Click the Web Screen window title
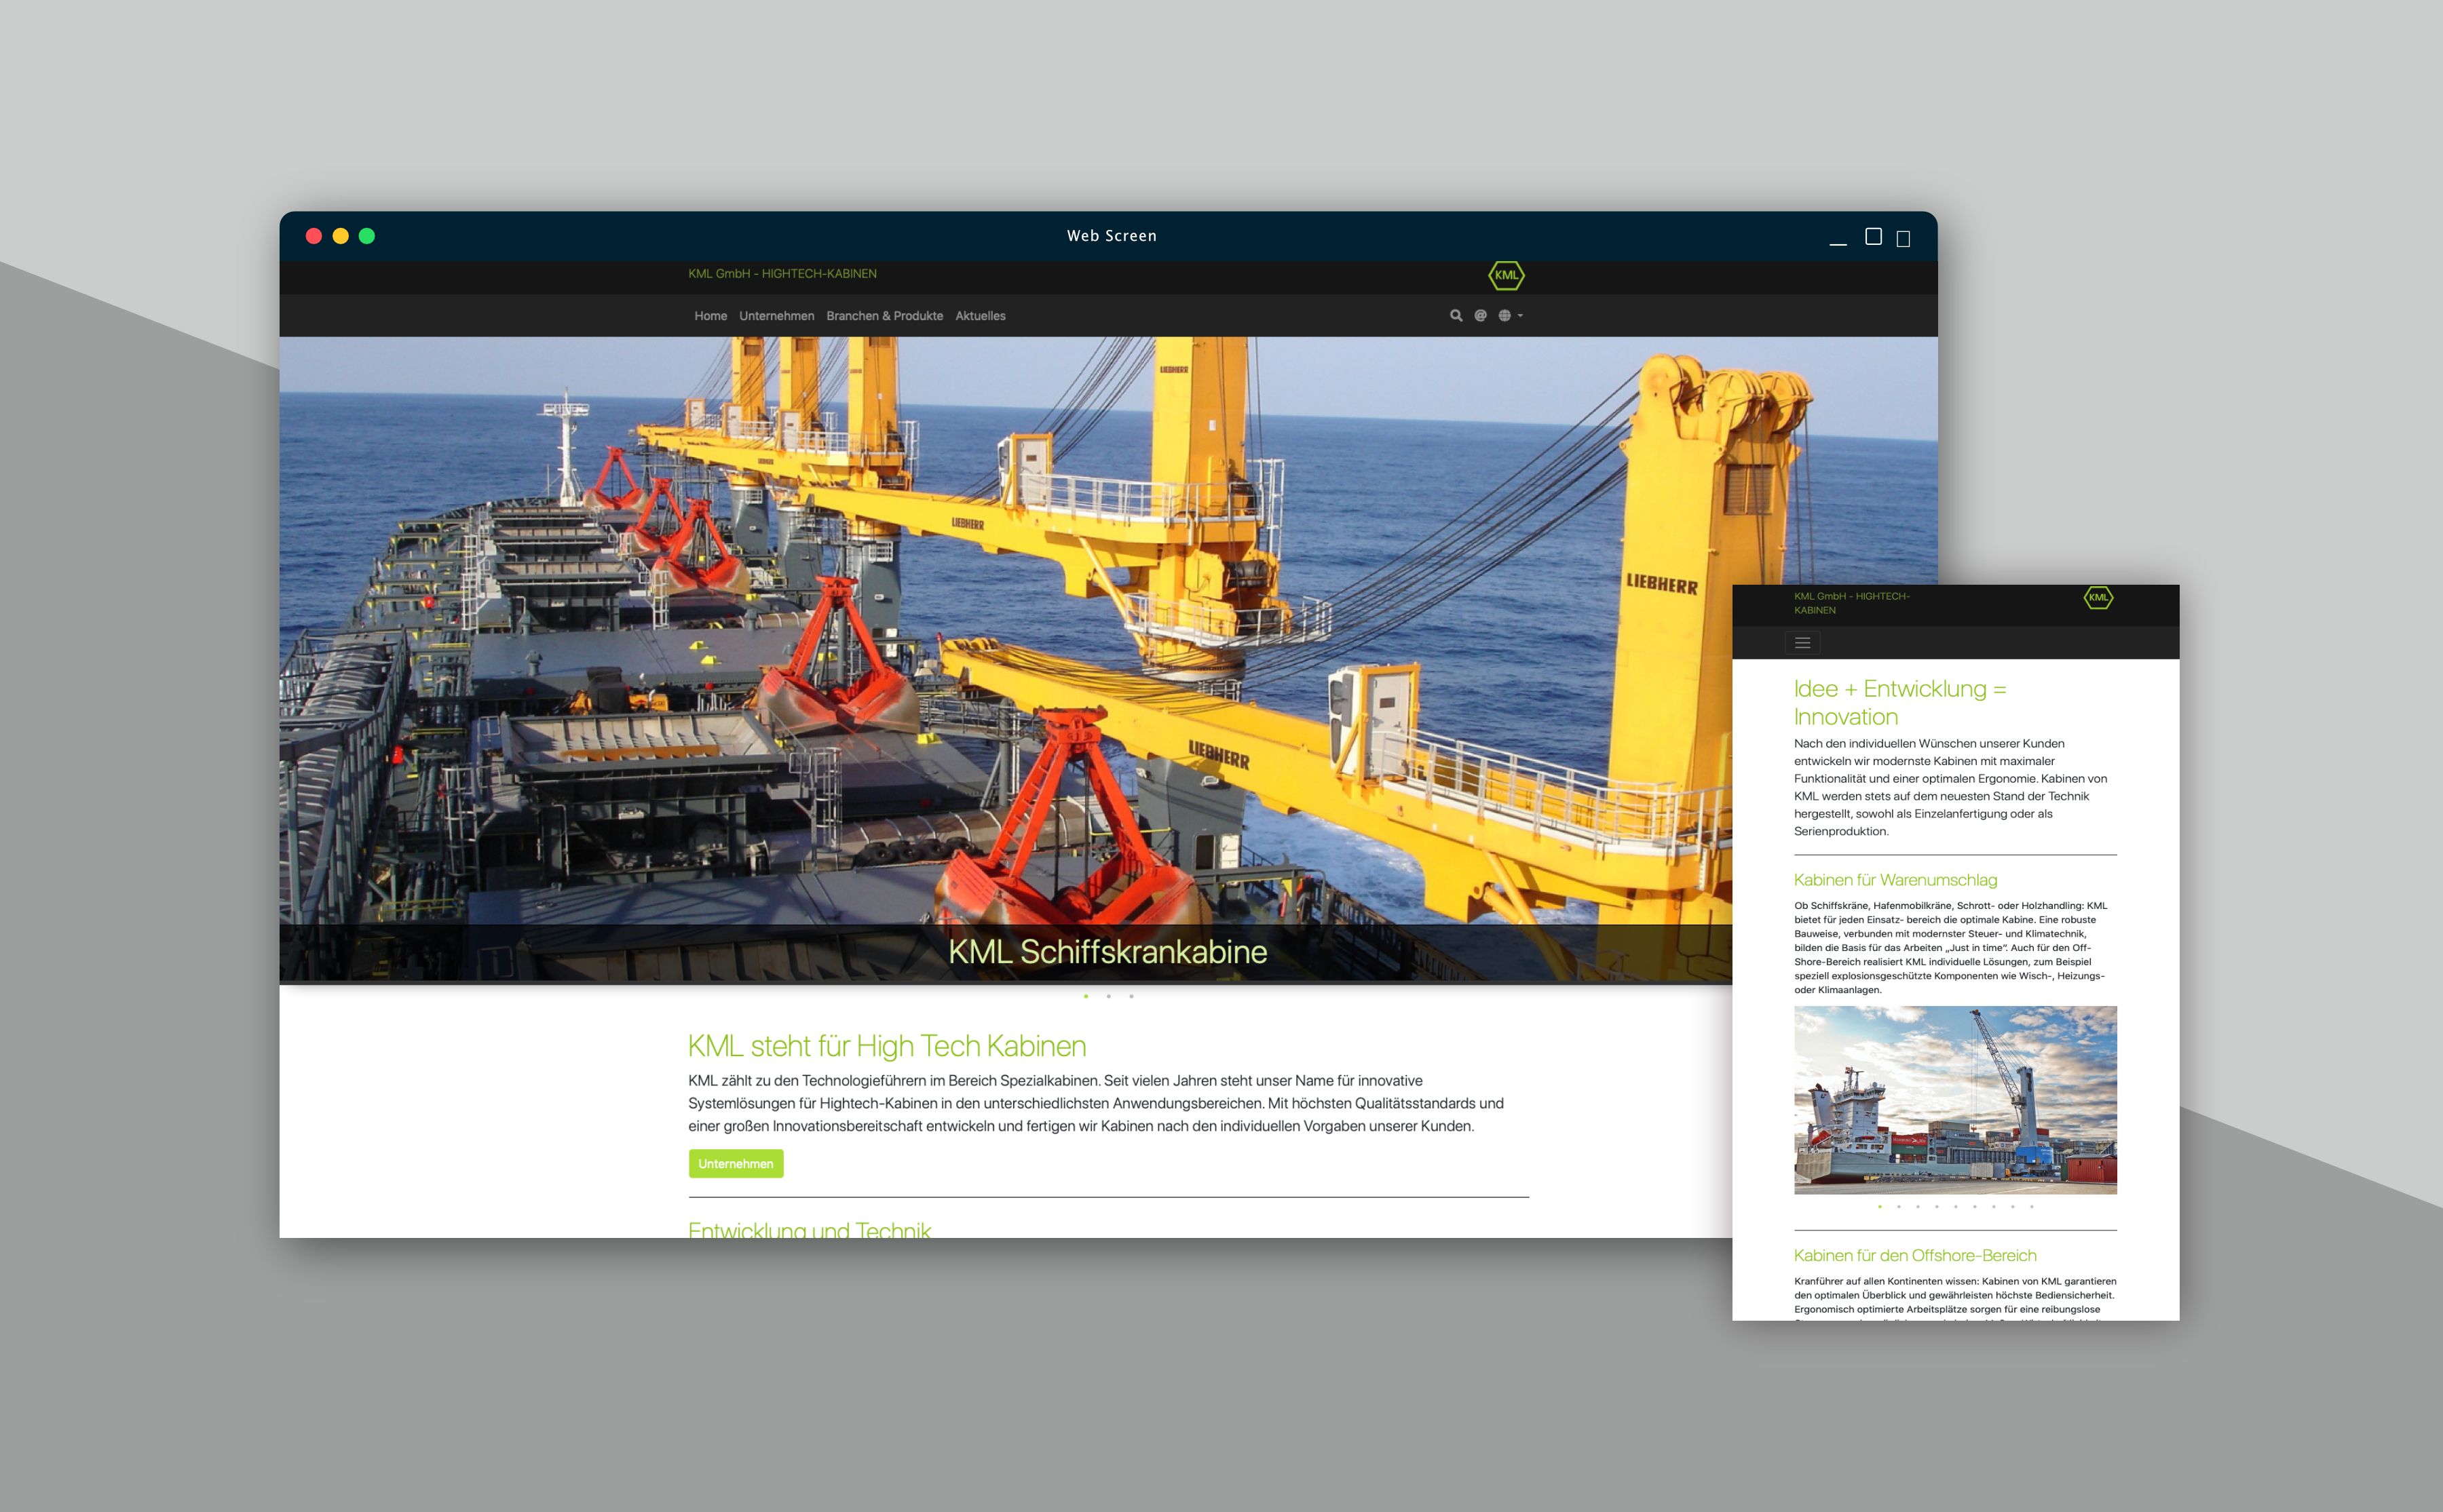2443x1512 pixels. [1112, 236]
